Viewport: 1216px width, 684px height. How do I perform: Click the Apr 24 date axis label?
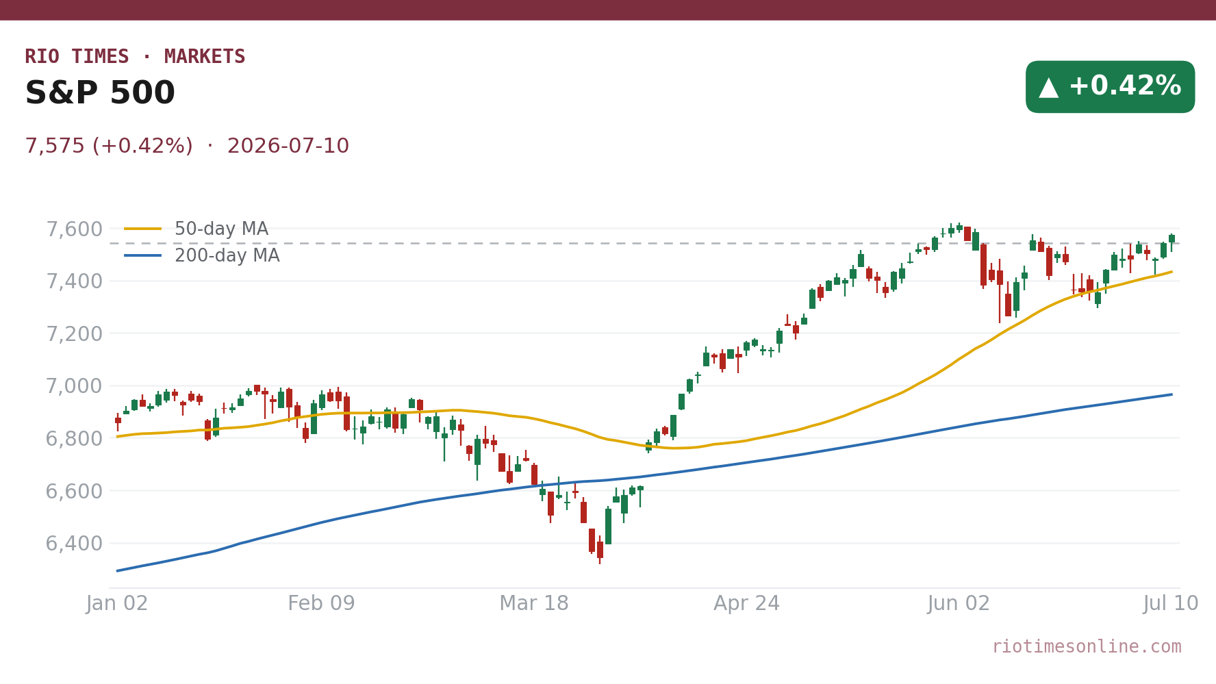click(747, 604)
